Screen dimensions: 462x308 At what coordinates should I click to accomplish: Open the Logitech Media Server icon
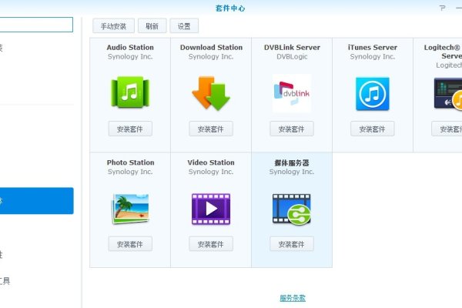[x=448, y=93]
